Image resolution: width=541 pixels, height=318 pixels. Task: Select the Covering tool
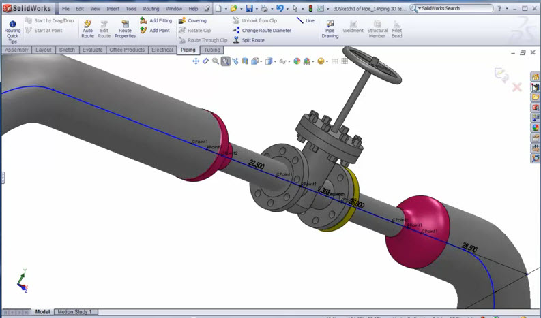[x=192, y=20]
